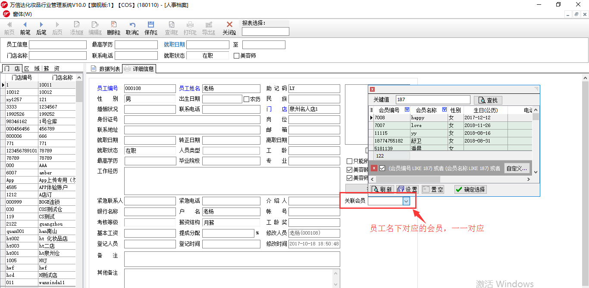The image size is (589, 288).
Task: Click the grid indicator icon in member table header
Action: click(372, 110)
